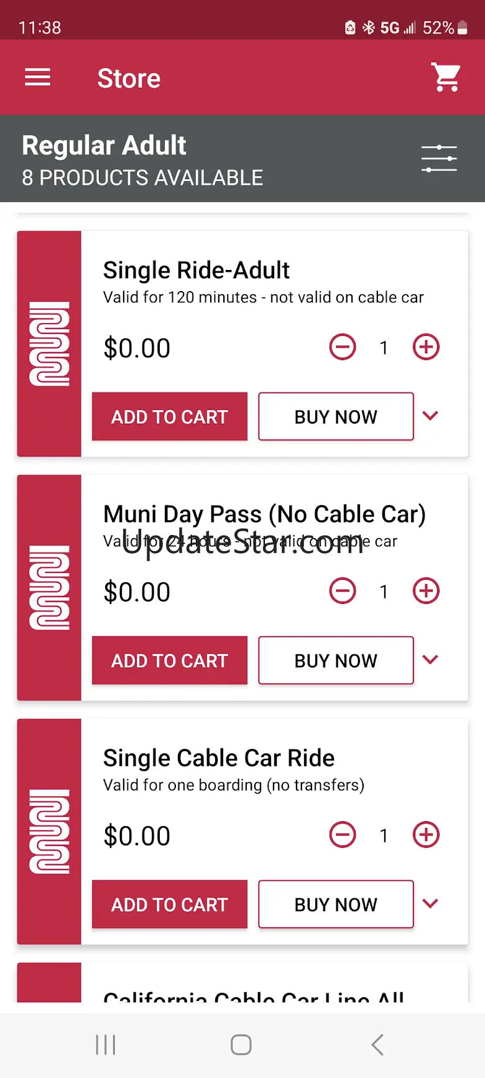Add Single Cable Car Ride to cart

coord(170,904)
